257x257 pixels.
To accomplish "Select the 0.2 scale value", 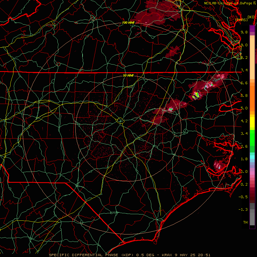I will pyautogui.click(x=244, y=184).
